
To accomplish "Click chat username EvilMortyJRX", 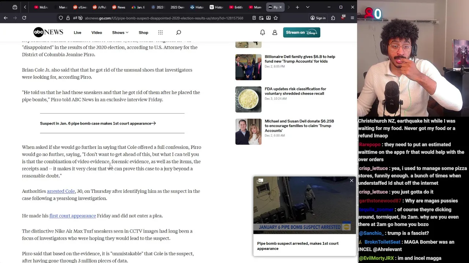I will pyautogui.click(x=376, y=258).
